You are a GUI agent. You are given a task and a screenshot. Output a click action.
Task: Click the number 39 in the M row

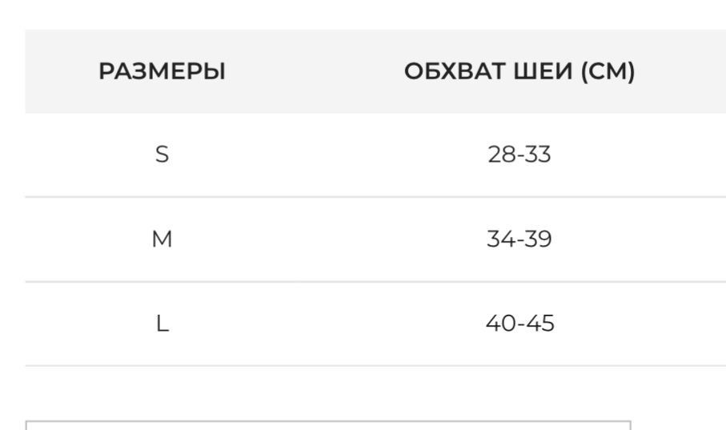pyautogui.click(x=539, y=239)
